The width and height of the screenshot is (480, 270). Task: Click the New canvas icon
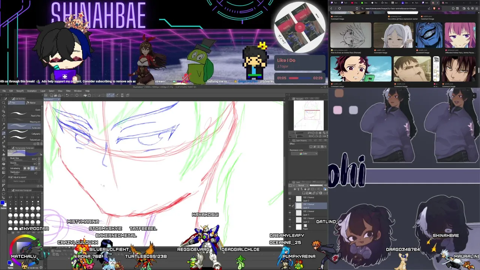pyautogui.click(x=51, y=95)
